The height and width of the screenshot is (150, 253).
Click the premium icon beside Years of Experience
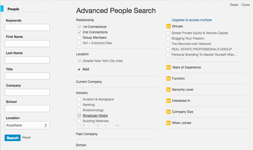point(169,67)
